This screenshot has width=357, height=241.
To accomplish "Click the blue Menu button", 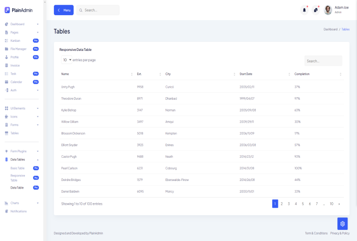I will 64,10.
